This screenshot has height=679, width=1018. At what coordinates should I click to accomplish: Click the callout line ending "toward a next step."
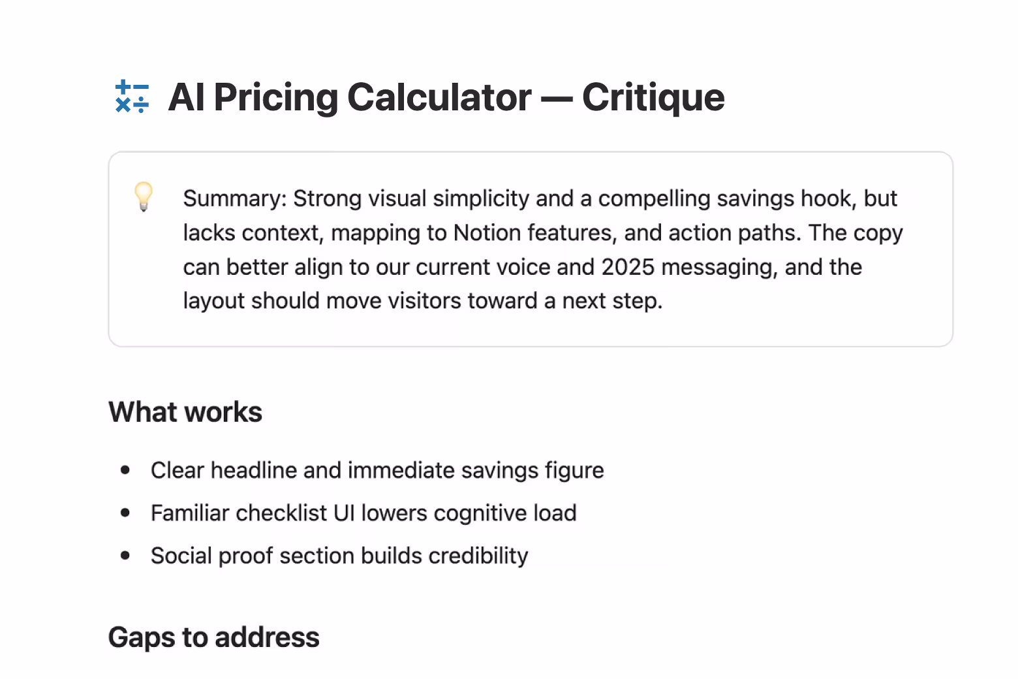[422, 301]
